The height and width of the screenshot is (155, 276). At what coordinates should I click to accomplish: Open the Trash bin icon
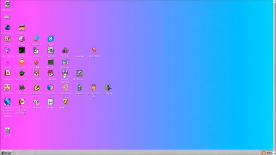[x=7, y=130]
